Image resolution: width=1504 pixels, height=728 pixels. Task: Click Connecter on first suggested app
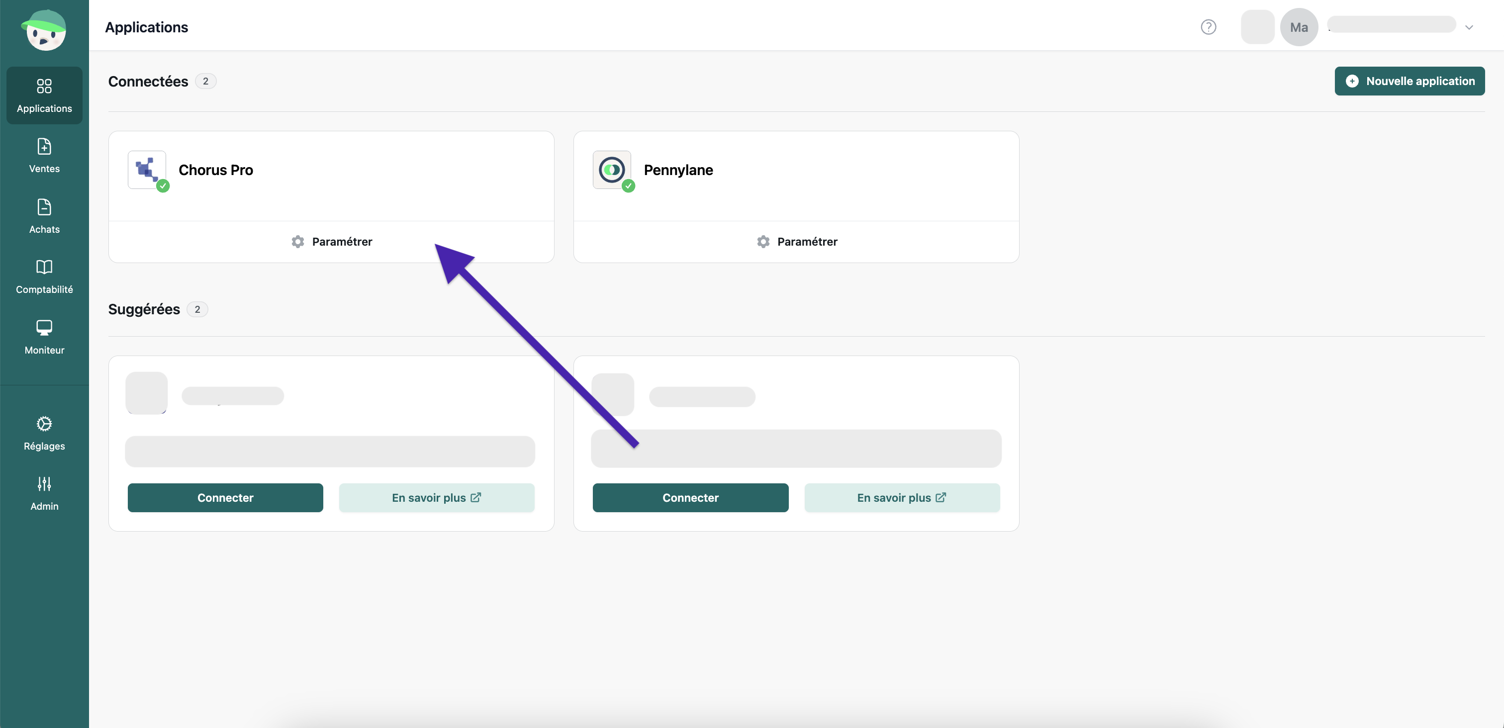[x=225, y=497]
